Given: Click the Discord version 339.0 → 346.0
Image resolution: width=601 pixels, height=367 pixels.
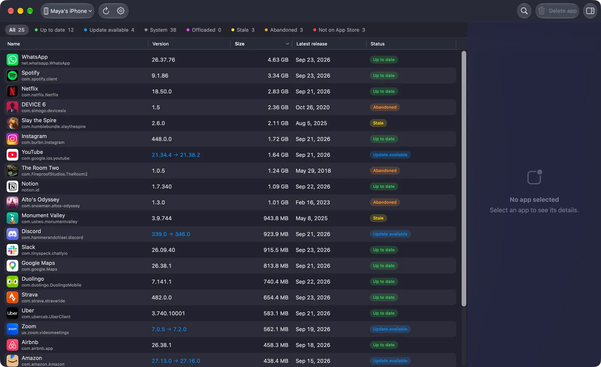Looking at the screenshot, I should coord(171,234).
